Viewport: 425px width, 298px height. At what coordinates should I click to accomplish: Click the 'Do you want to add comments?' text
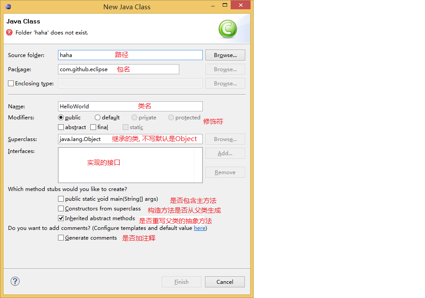click(49, 228)
